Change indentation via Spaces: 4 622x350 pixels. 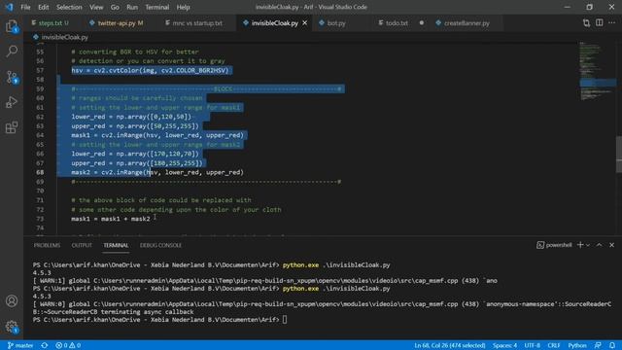tap(504, 345)
